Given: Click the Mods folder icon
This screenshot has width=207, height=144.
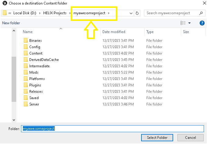Looking at the screenshot, I should pyautogui.click(x=26, y=72).
